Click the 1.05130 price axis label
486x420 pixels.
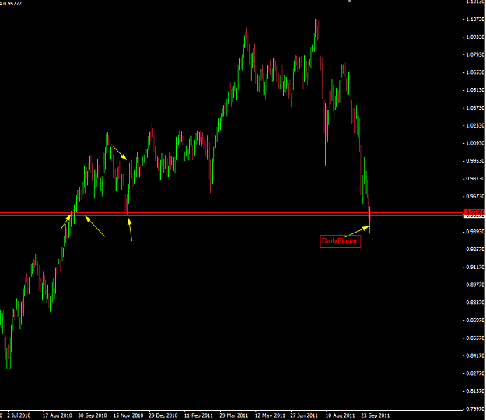coord(475,90)
